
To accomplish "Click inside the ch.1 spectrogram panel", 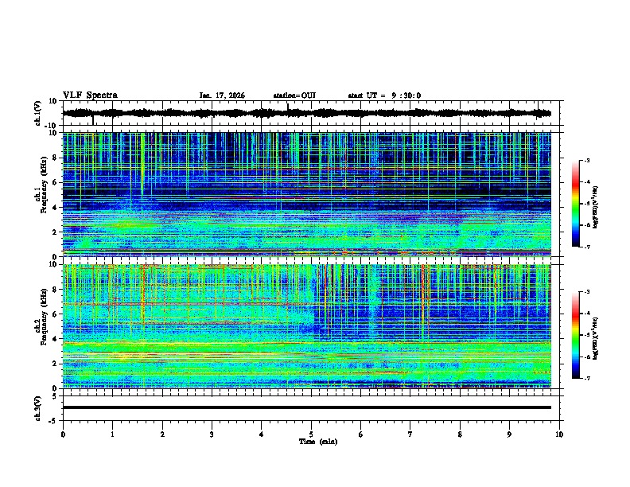I will coord(306,194).
